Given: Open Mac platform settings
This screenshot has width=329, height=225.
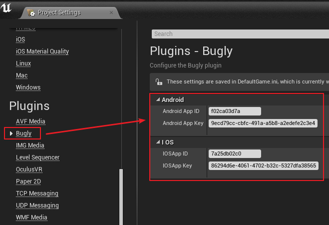Looking at the screenshot, I should pyautogui.click(x=21, y=75).
